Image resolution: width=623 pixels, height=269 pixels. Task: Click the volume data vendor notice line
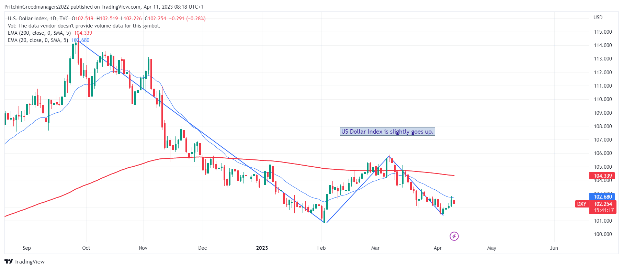pos(84,26)
